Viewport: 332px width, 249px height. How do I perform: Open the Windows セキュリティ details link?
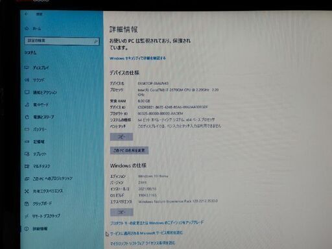(137, 58)
